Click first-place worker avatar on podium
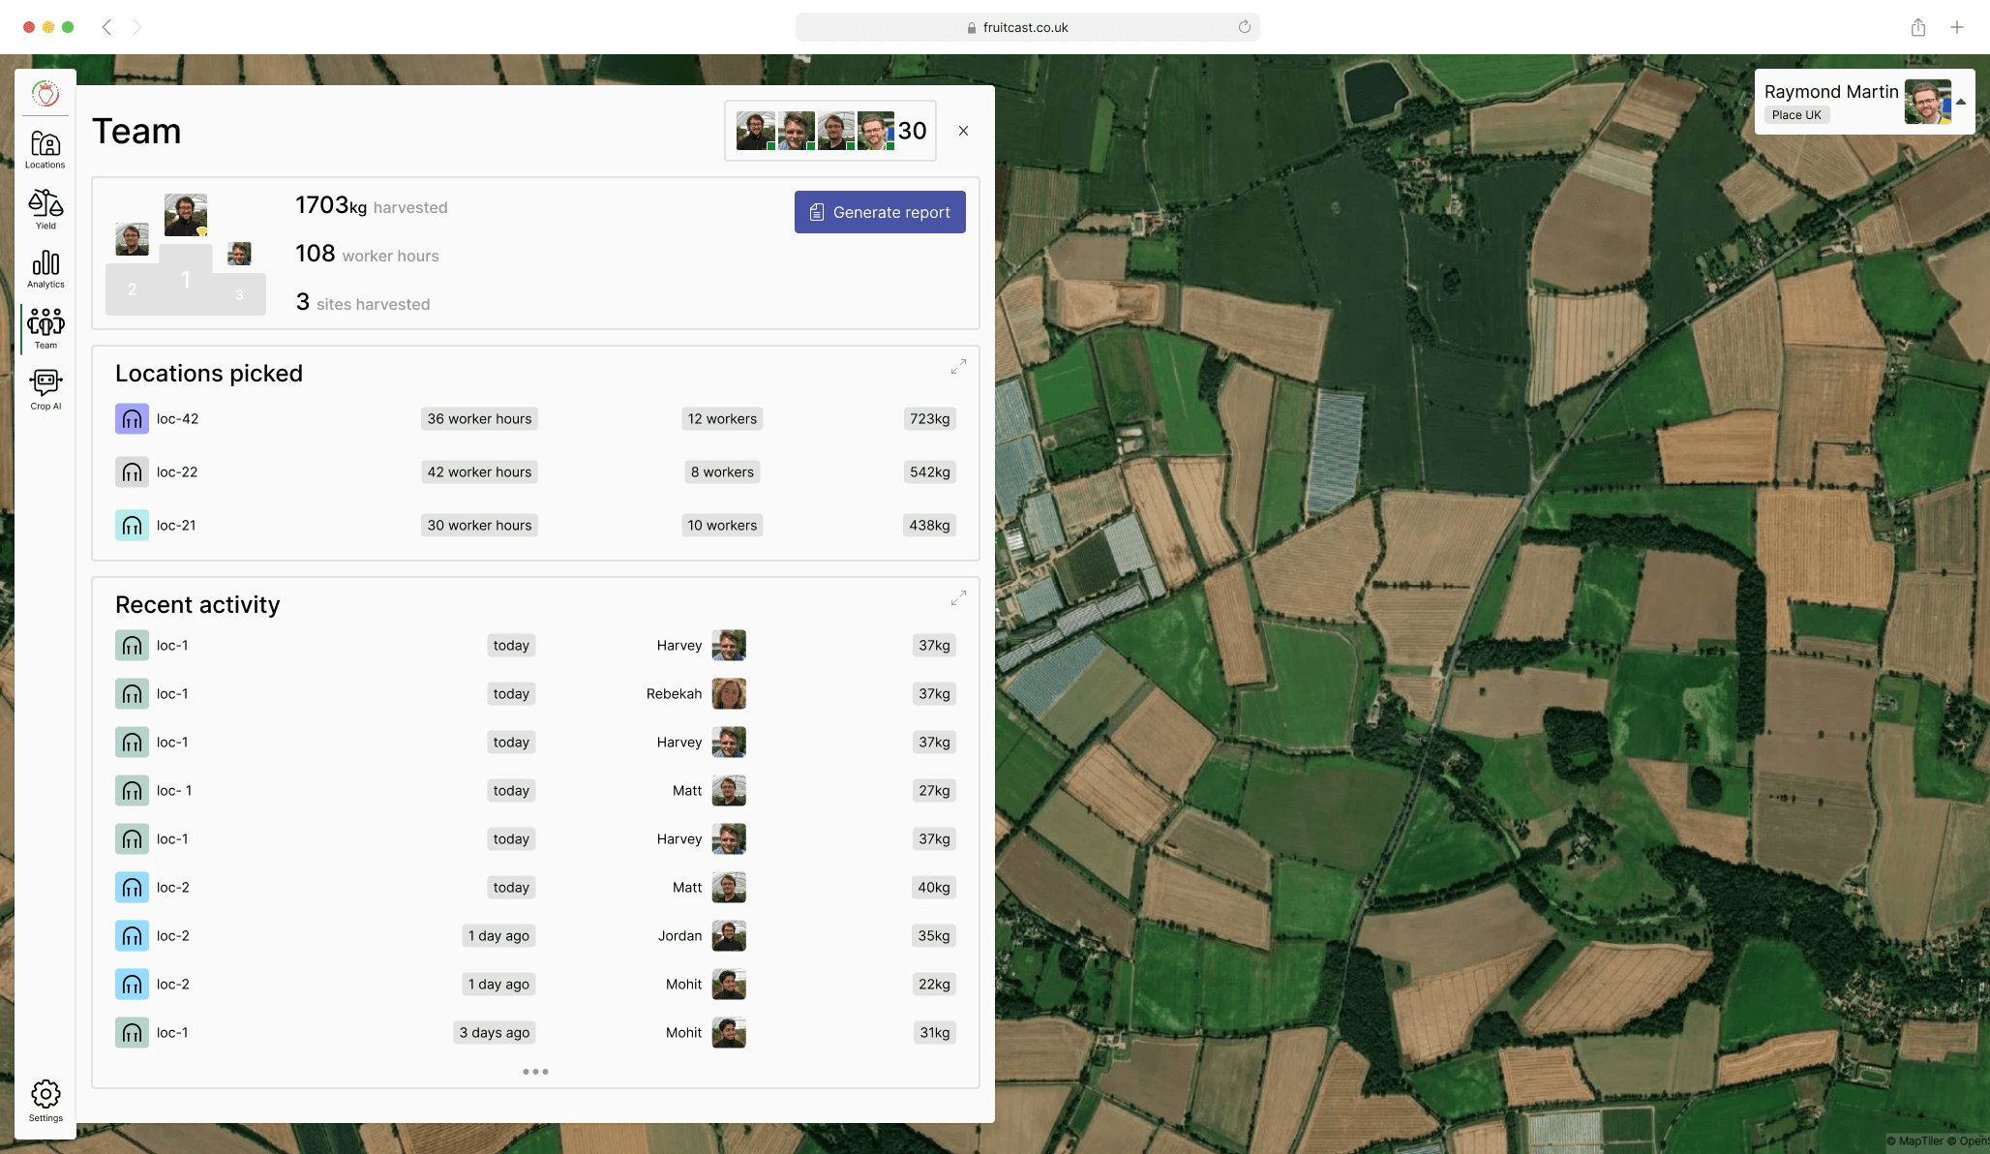Image resolution: width=1990 pixels, height=1154 pixels. pyautogui.click(x=186, y=215)
